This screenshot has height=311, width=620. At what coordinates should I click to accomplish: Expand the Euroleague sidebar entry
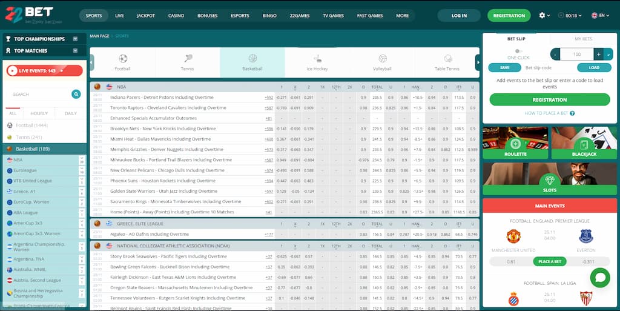point(82,170)
